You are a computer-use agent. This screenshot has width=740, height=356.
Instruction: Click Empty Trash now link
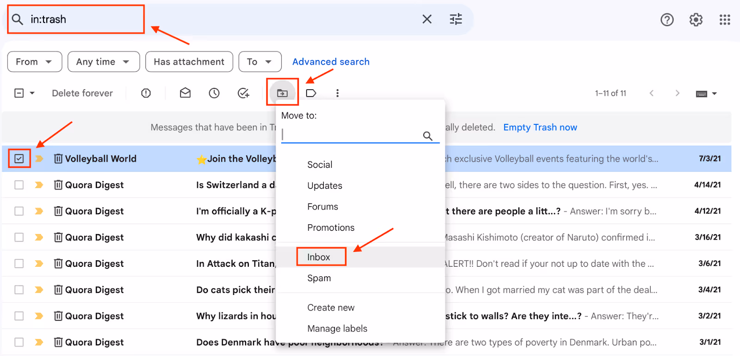pos(540,127)
